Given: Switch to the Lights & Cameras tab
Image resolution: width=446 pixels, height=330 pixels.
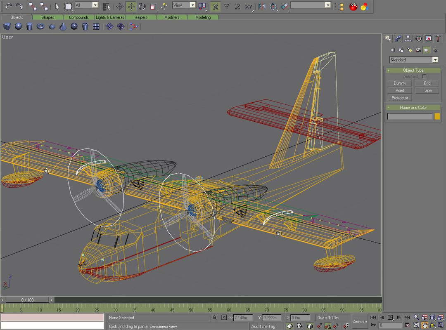Looking at the screenshot, I should [x=110, y=17].
